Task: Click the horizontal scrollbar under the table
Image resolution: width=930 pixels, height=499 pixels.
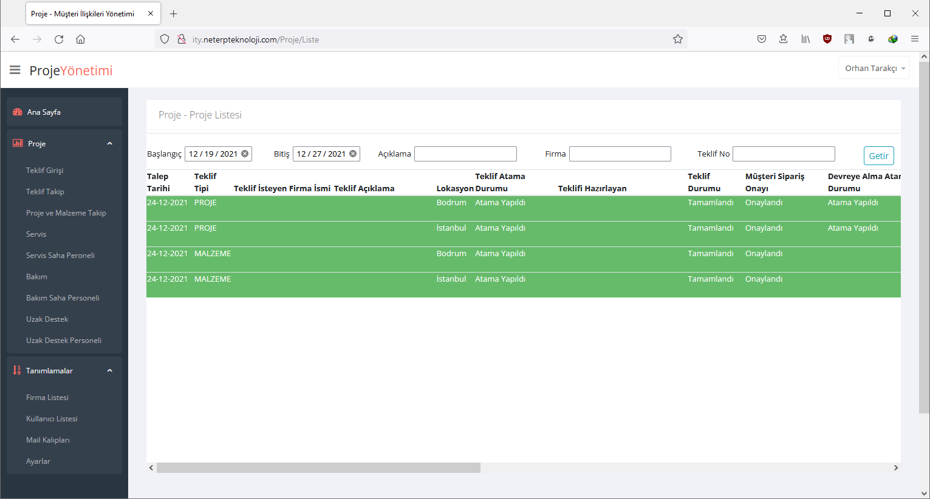Action: (x=318, y=468)
